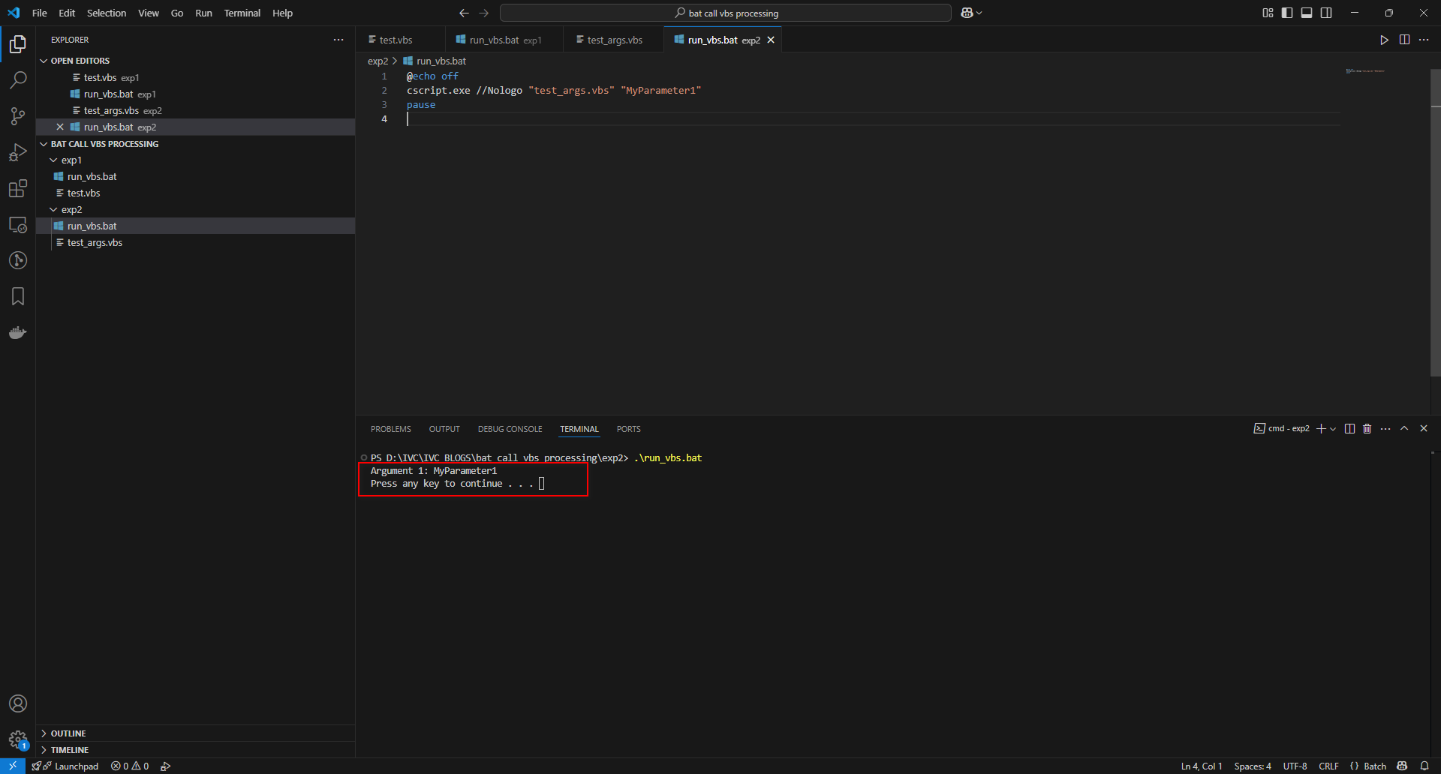Toggle the bottom panel visibility
The width and height of the screenshot is (1441, 774).
(1307, 13)
